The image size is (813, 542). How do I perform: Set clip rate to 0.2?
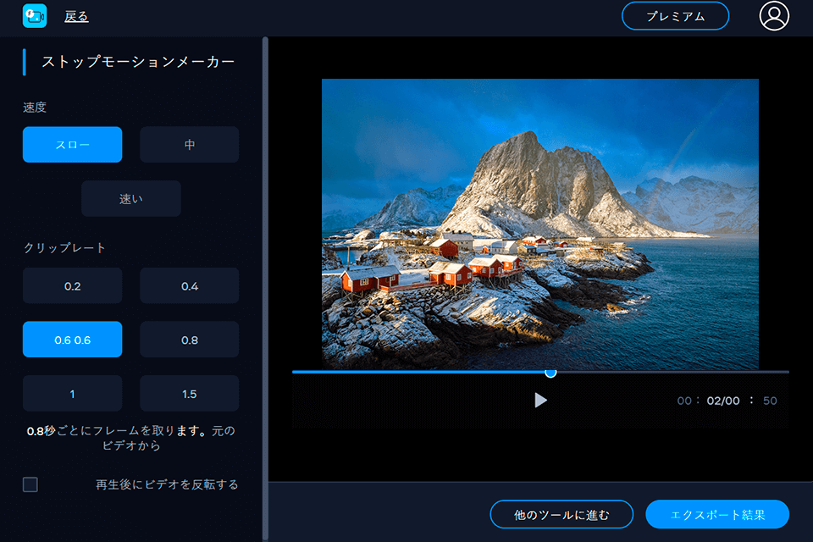72,285
